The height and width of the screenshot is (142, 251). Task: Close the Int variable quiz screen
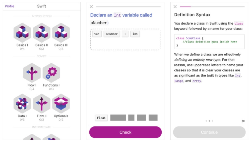[x=91, y=7]
